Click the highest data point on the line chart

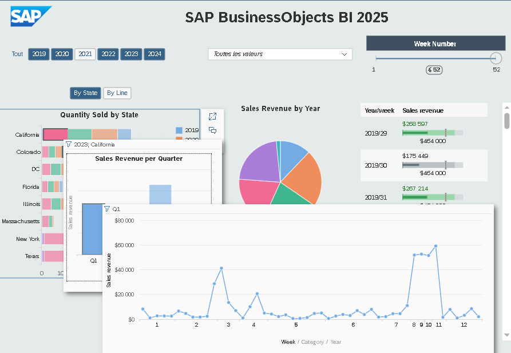click(x=435, y=246)
